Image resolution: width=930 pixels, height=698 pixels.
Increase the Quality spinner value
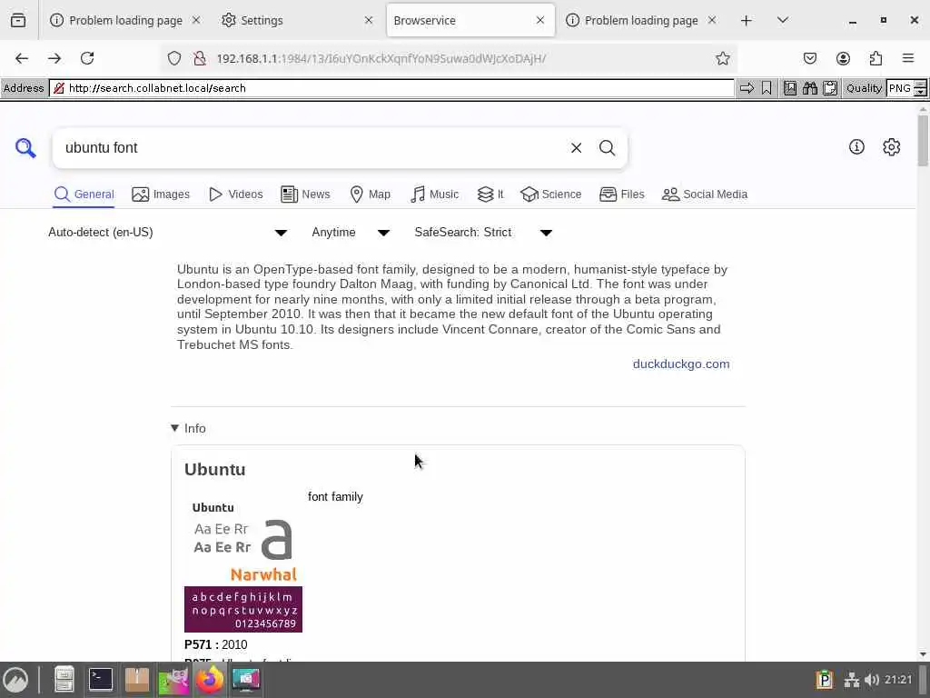pyautogui.click(x=921, y=85)
